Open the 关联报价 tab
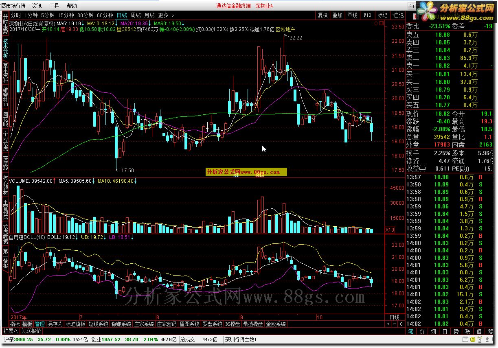498x348 pixels. point(31,331)
